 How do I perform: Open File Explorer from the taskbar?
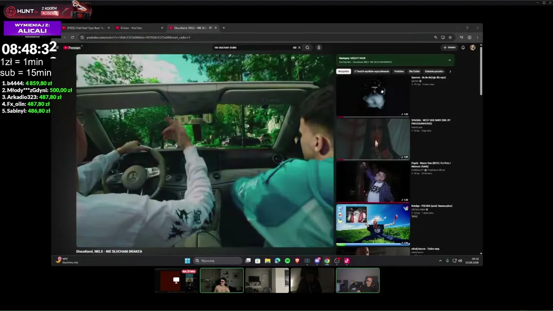tap(267, 260)
